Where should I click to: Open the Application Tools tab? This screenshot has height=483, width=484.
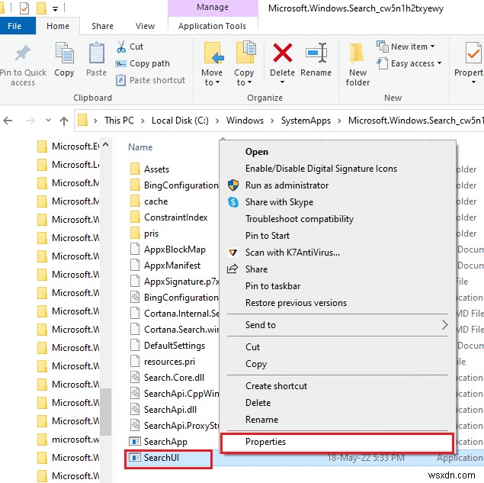pos(213,26)
